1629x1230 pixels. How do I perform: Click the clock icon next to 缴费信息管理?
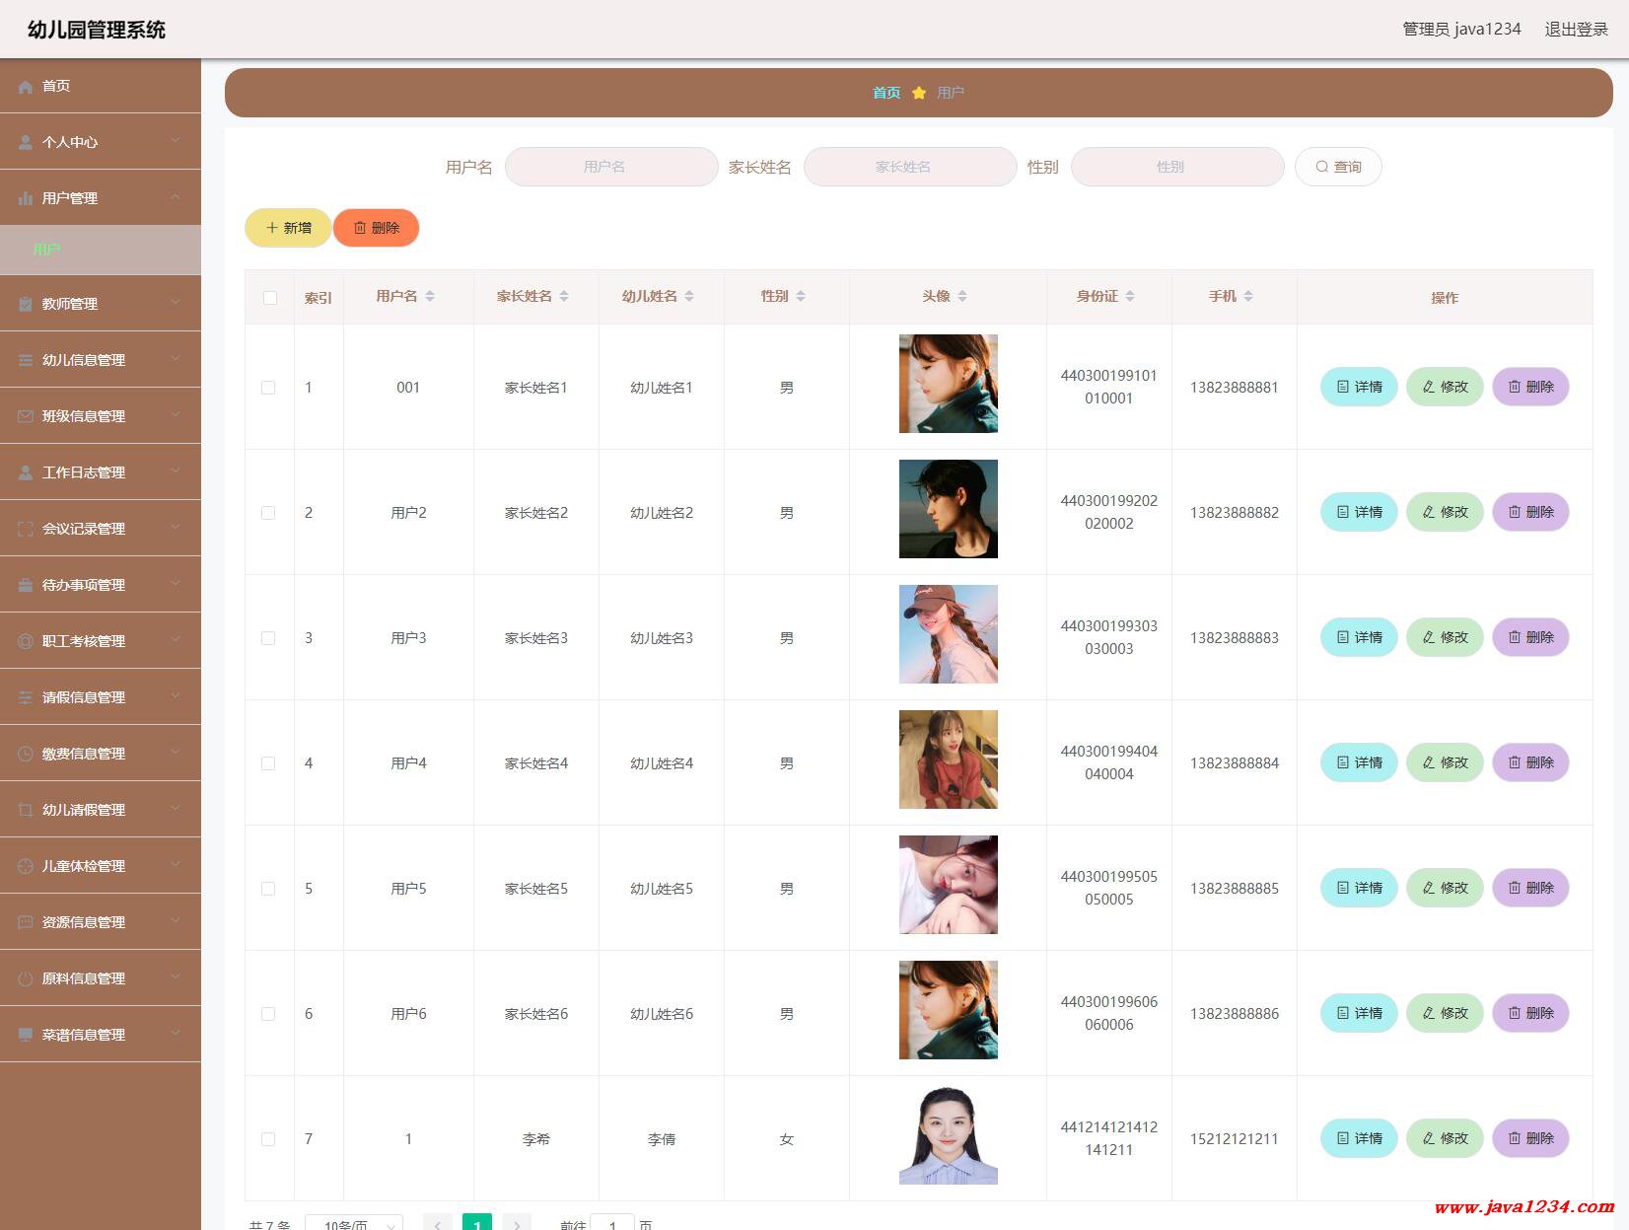tap(26, 755)
